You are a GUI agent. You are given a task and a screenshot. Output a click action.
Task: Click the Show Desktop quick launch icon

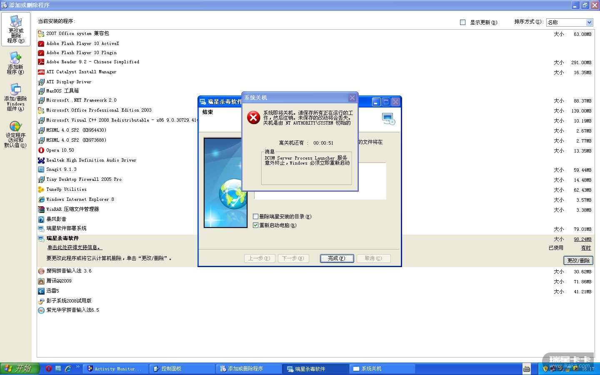[x=58, y=369]
